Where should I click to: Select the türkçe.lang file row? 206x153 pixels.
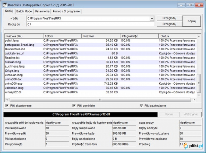(101, 71)
